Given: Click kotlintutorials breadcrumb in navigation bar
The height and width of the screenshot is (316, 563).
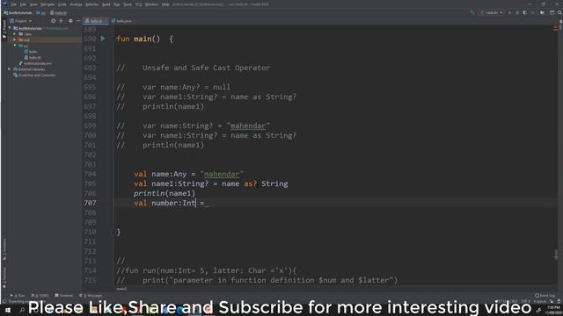Looking at the screenshot, I should [18, 12].
